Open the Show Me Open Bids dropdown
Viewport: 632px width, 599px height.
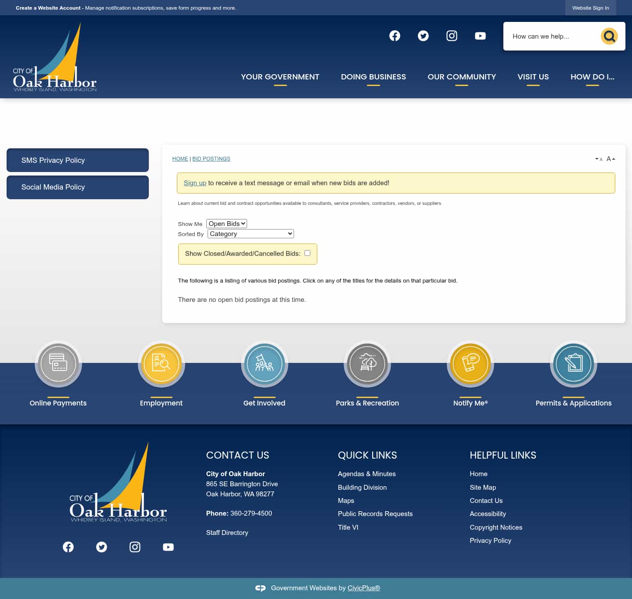pos(226,224)
